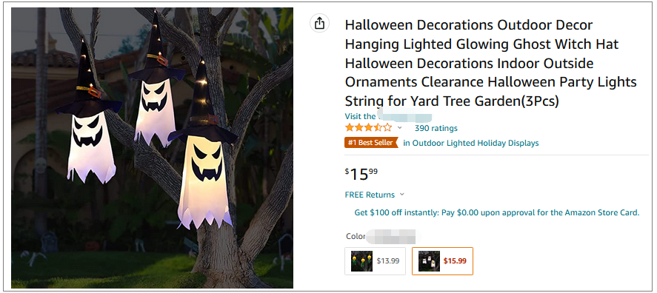Click the Color label above variants
The width and height of the screenshot is (657, 293).
point(356,236)
